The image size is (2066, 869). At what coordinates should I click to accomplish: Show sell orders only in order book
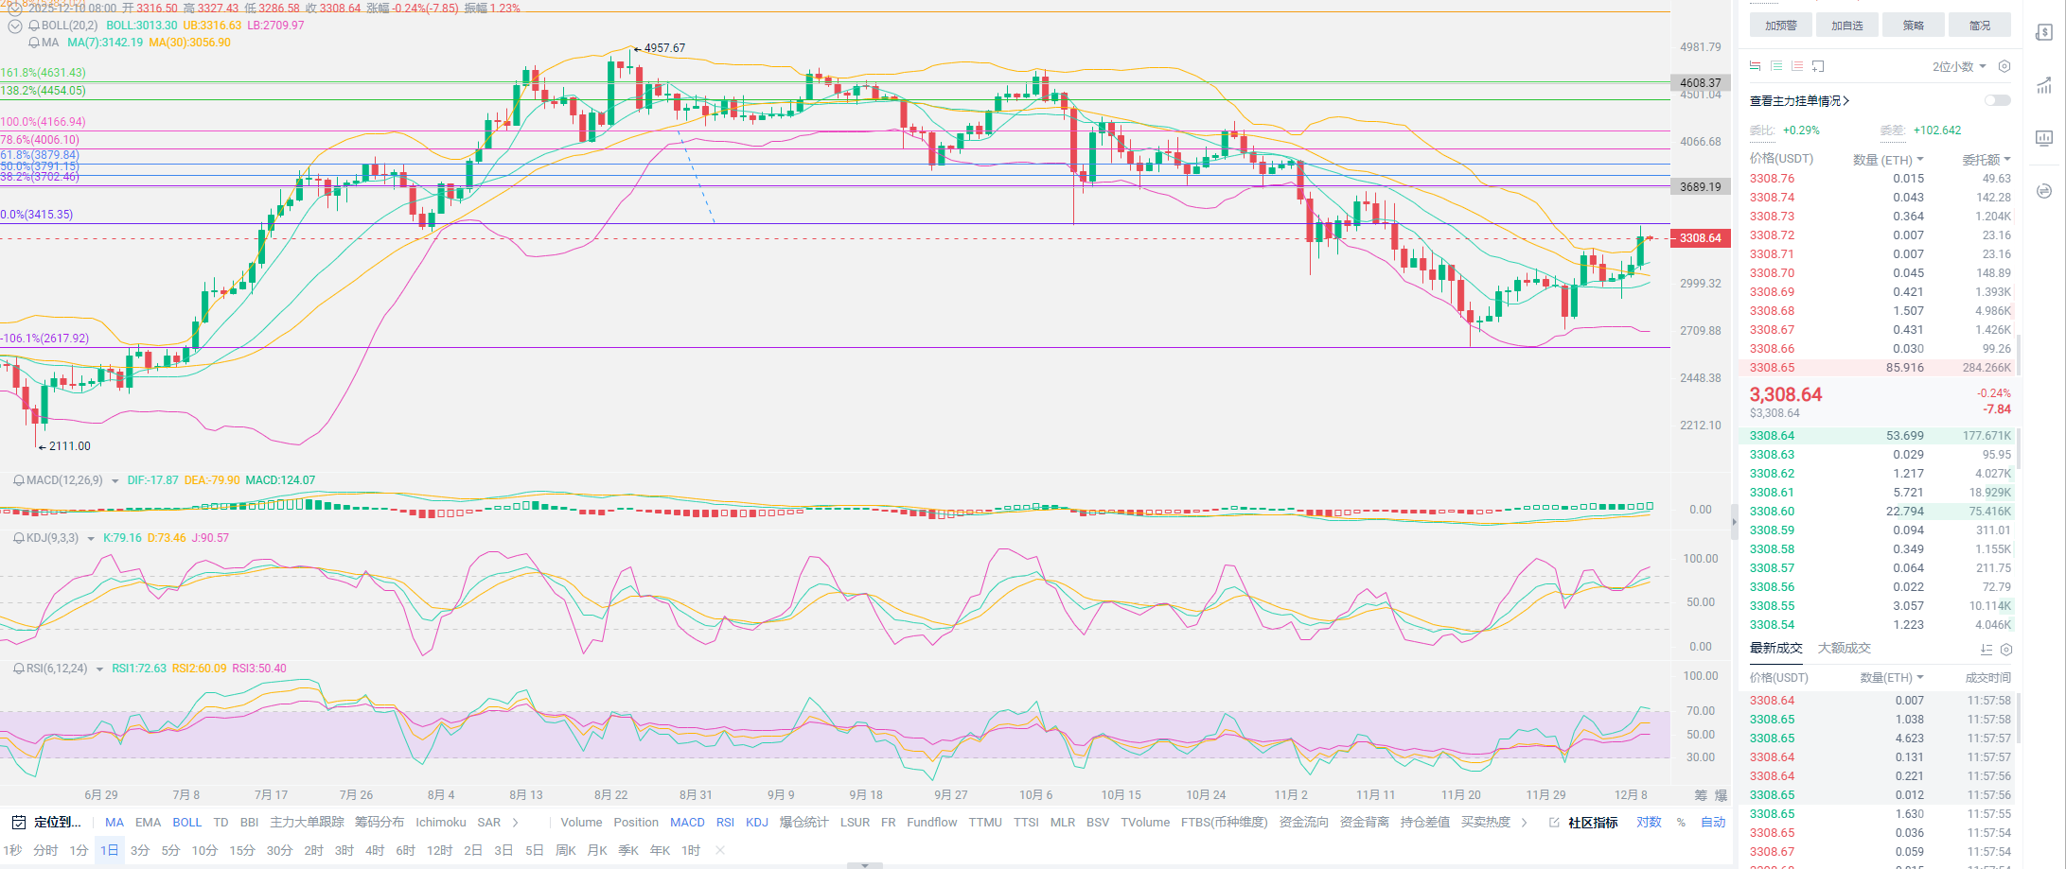point(1796,66)
